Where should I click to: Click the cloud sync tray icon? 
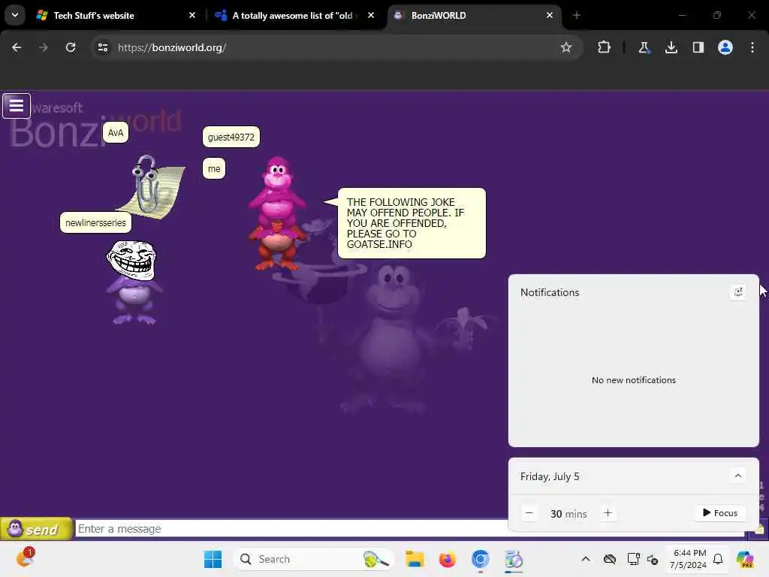point(610,559)
